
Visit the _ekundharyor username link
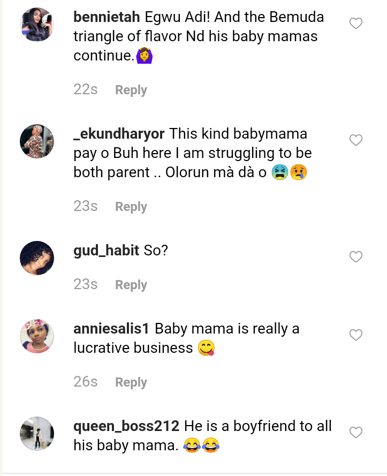click(x=119, y=134)
